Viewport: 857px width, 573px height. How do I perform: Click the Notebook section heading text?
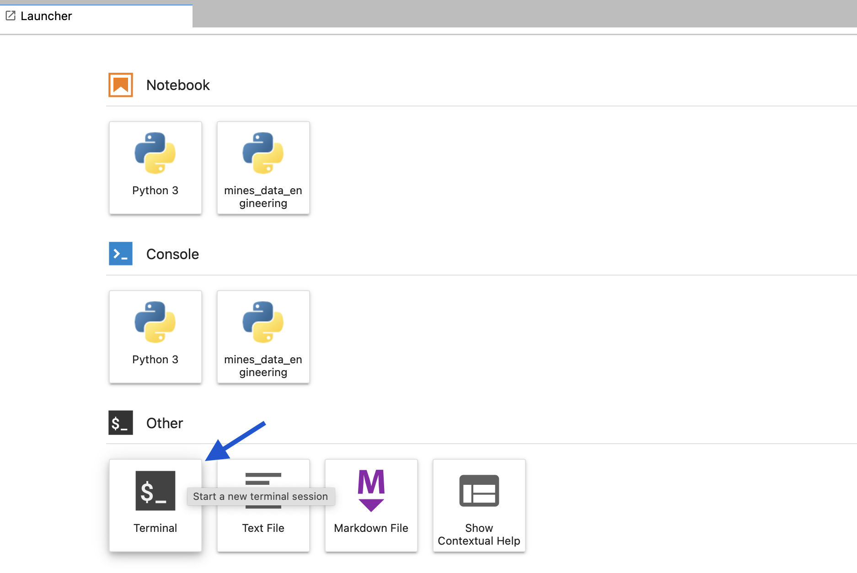178,85
